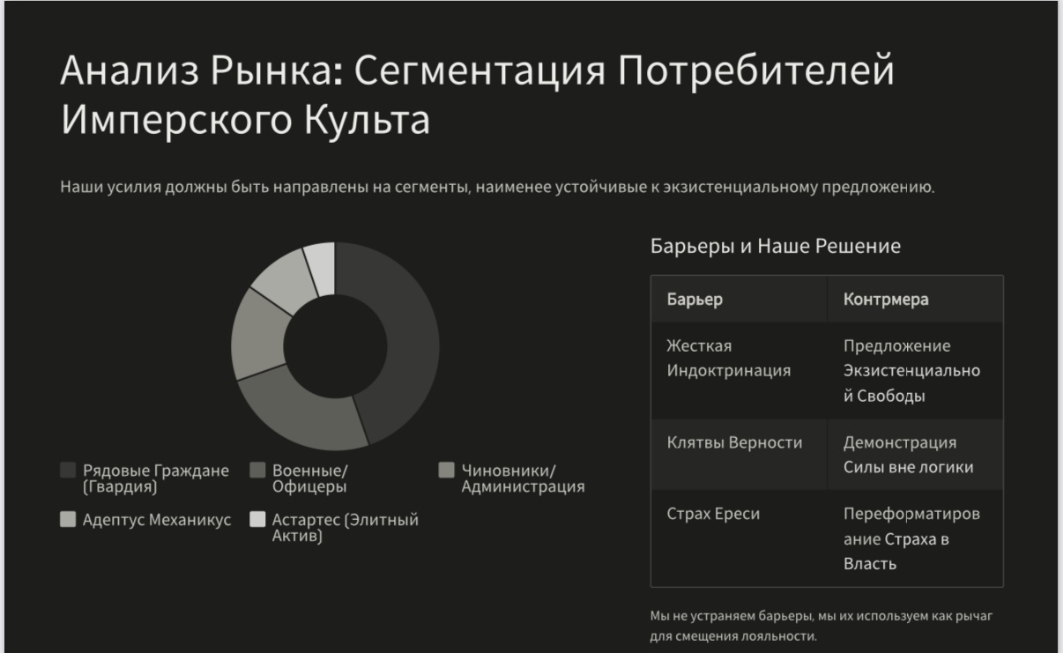Toggle the Адептус Механикус legend label
1063x653 pixels.
coord(156,520)
